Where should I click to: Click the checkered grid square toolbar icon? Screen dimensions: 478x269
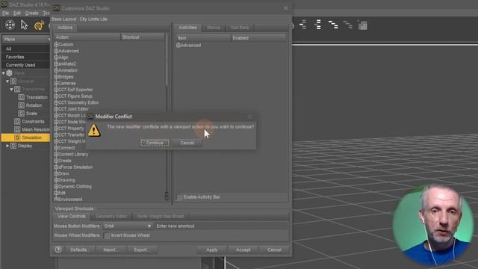(x=362, y=25)
